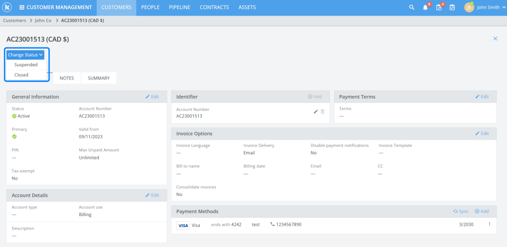
Task: Open the Contracts navigation tab
Action: point(214,8)
